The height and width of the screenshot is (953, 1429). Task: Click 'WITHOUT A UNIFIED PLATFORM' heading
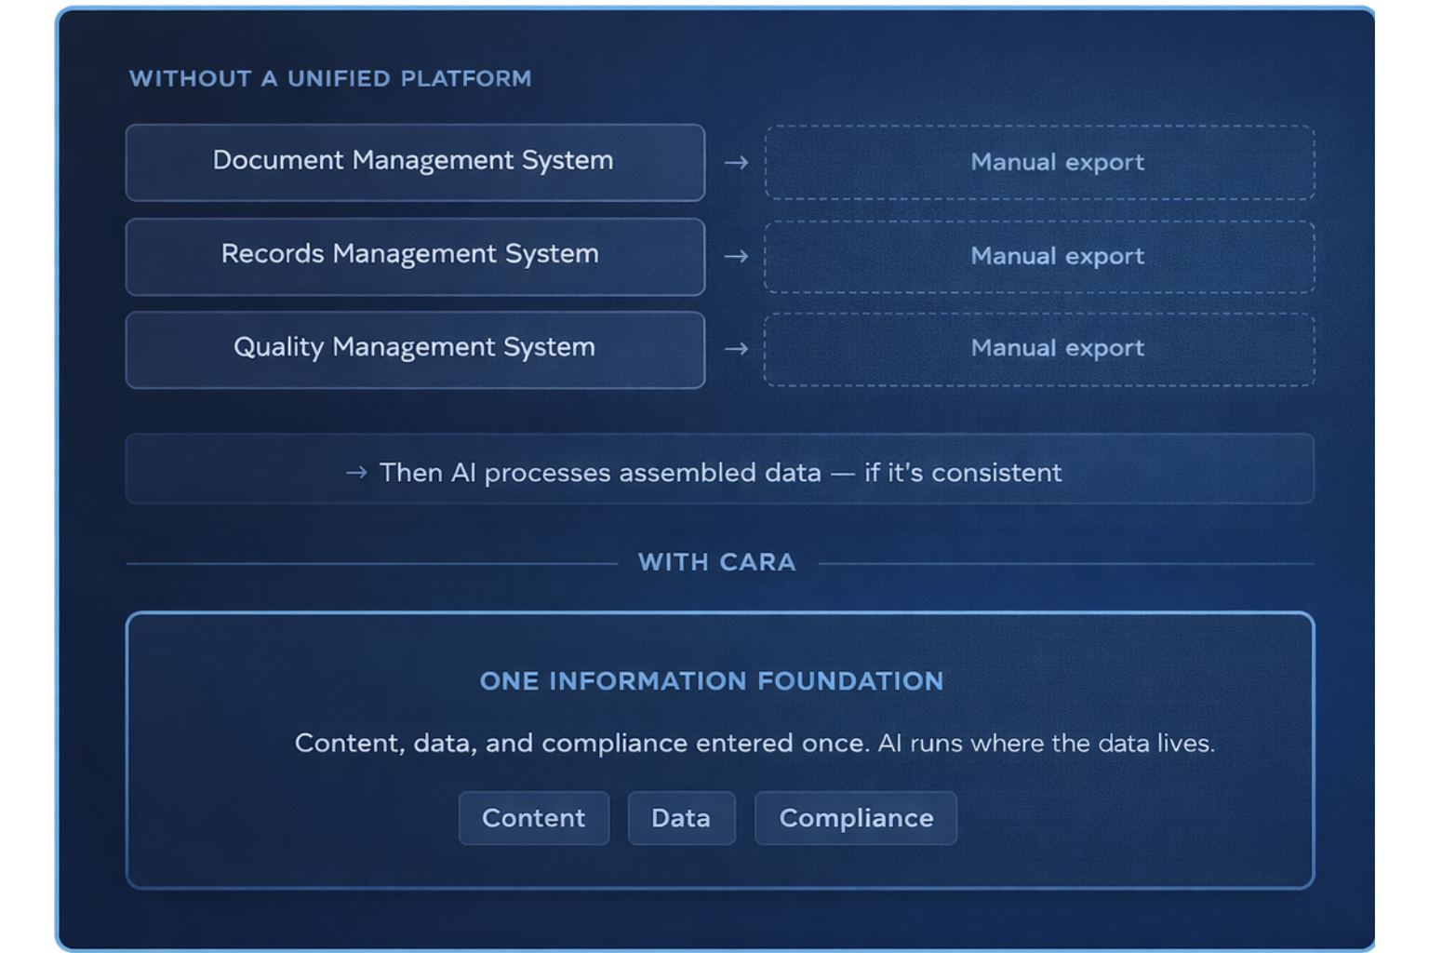pyautogui.click(x=330, y=78)
